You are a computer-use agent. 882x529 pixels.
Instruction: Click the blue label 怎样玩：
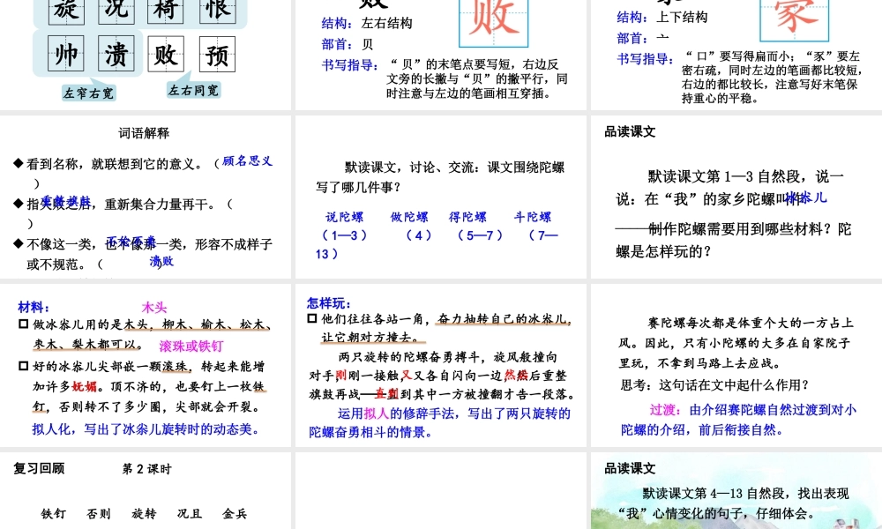[x=329, y=303]
